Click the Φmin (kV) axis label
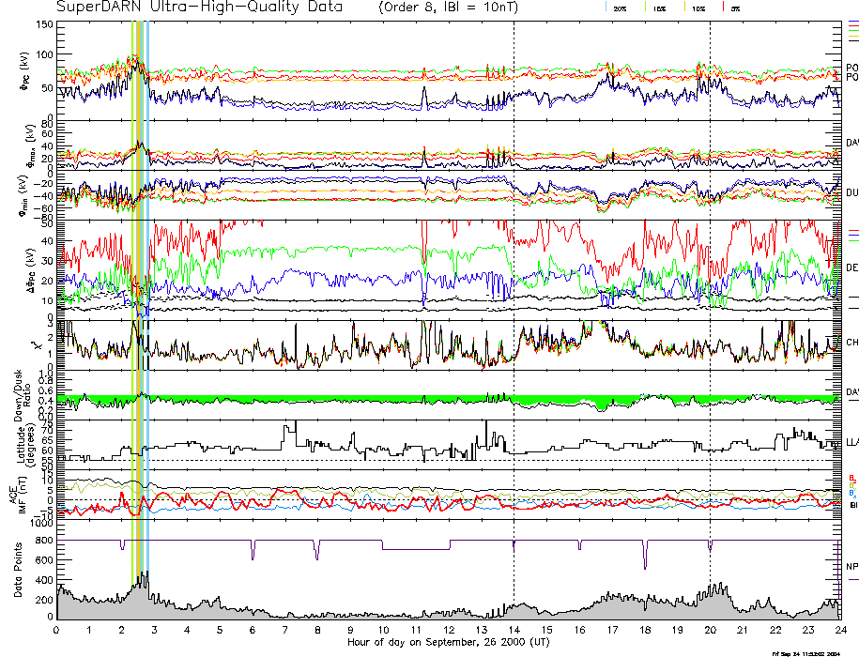This screenshot has width=859, height=657. pos(24,196)
